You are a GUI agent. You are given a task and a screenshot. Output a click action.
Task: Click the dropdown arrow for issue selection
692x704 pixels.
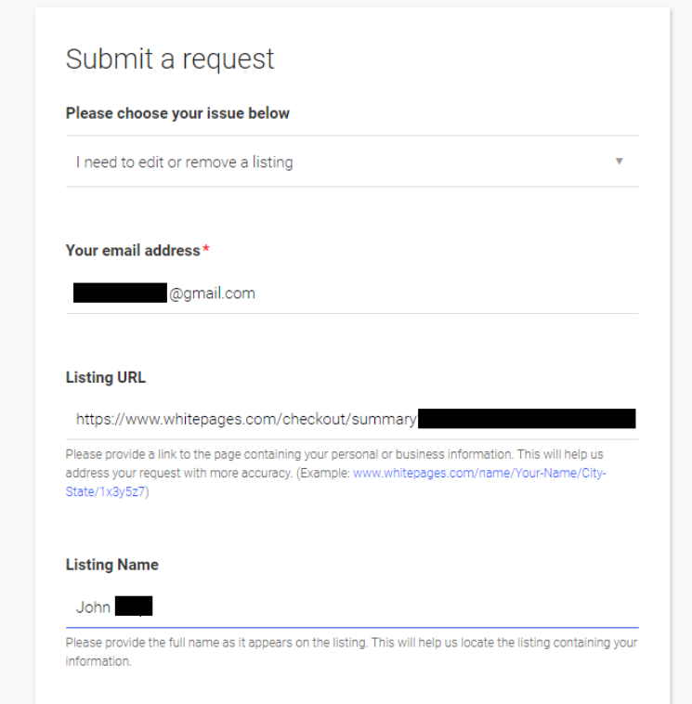tap(619, 162)
